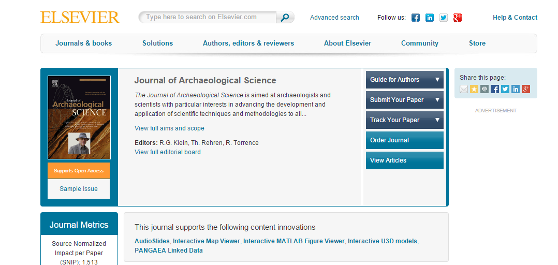Follow Elsevier on Facebook in header
558x265 pixels.
[x=415, y=18]
